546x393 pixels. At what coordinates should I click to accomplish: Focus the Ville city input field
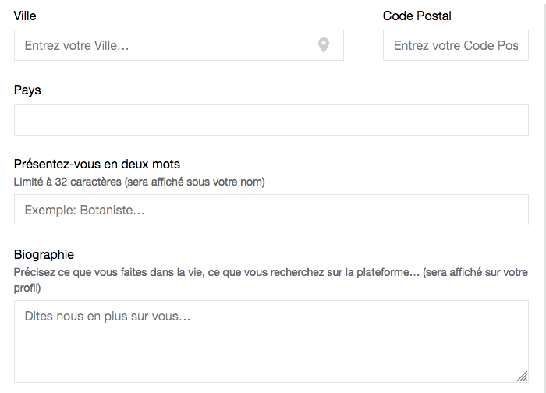coord(179,45)
